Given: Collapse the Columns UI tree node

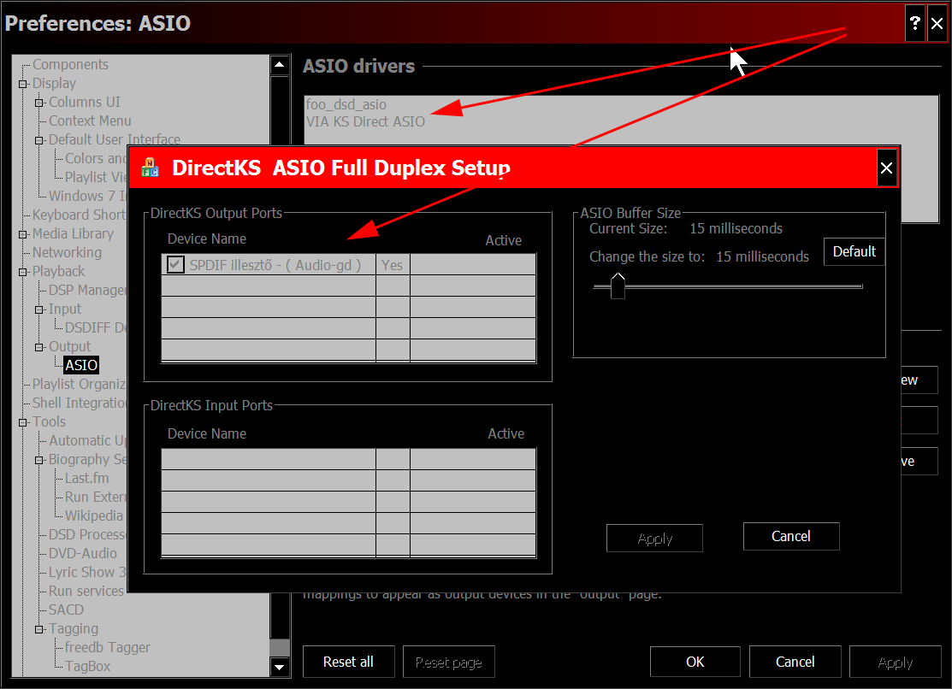Looking at the screenshot, I should pos(39,103).
